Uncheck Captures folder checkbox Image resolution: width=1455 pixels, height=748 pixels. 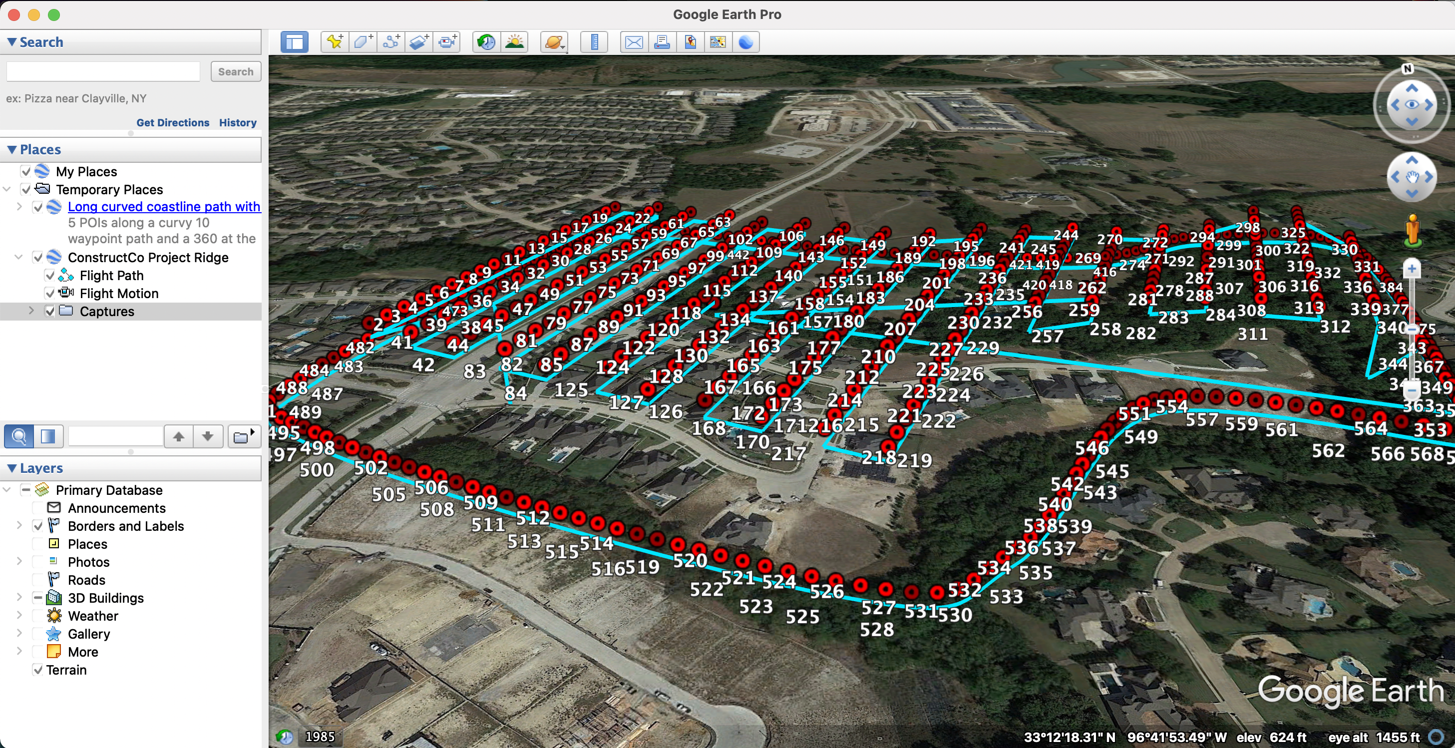[50, 311]
